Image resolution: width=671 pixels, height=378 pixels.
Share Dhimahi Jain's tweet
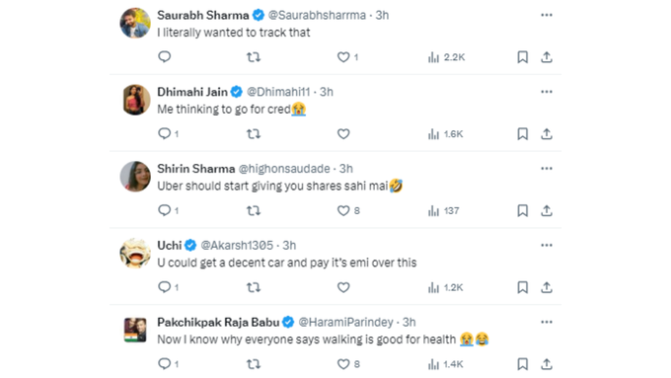click(x=546, y=134)
